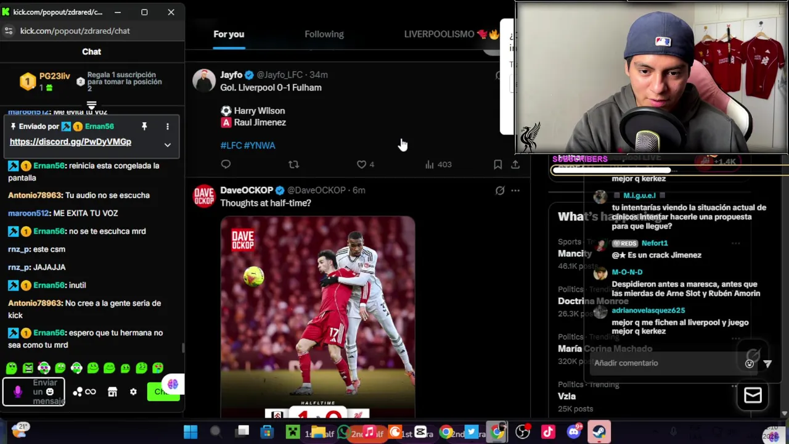Open the Kick shop storefront icon

(x=112, y=392)
